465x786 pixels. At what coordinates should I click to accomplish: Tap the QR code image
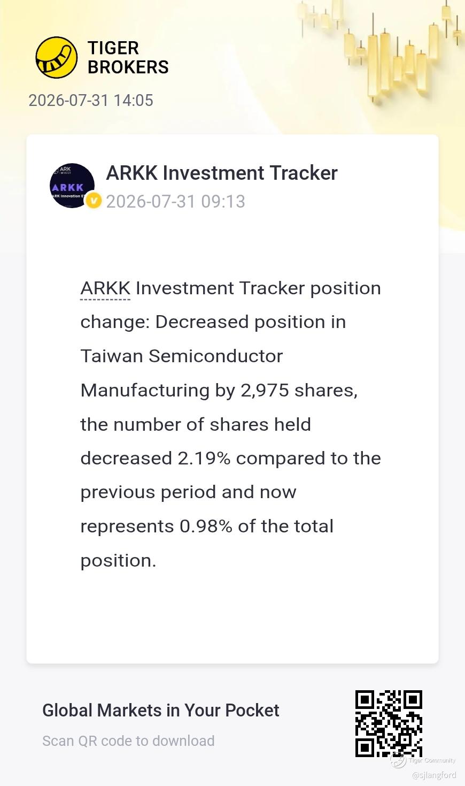click(x=389, y=724)
